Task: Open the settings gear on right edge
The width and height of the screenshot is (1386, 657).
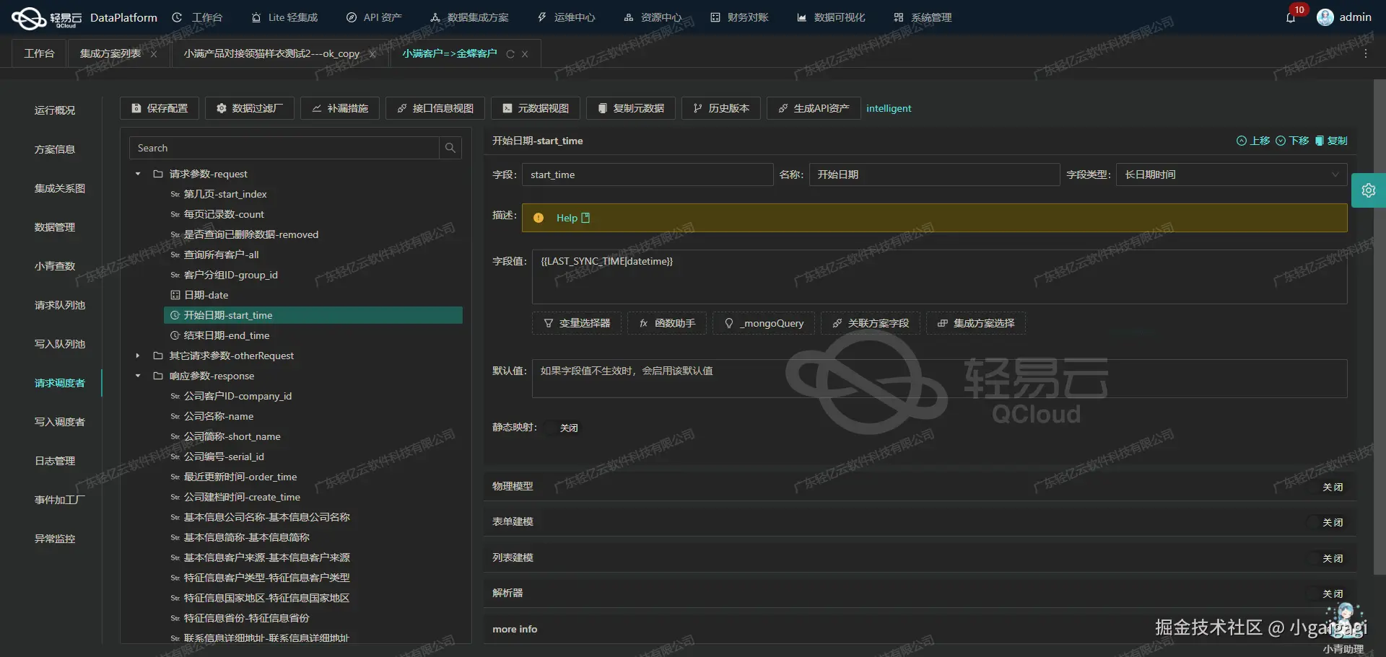Action: [x=1369, y=190]
